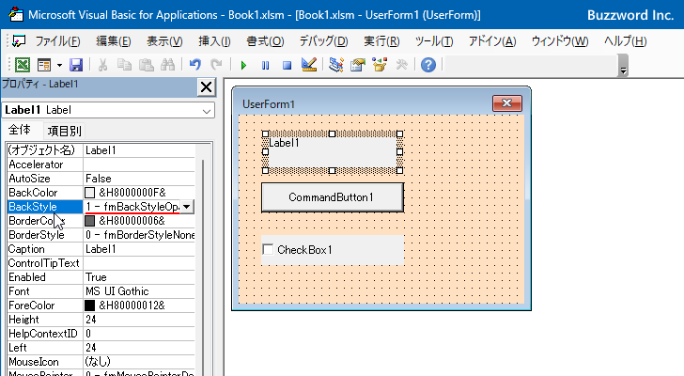Click the Font value MS UI Gothic
The height and width of the screenshot is (376, 684).
(139, 291)
